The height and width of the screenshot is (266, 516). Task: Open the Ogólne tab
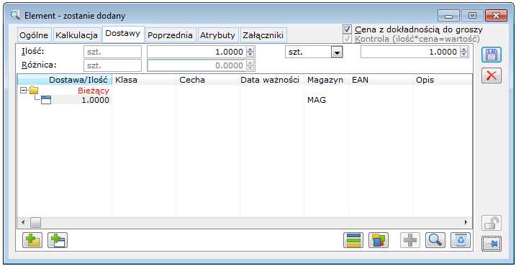point(35,35)
